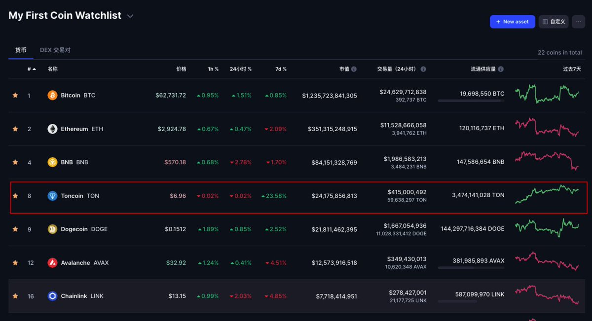Click the 过去7天 column header
592x321 pixels.
[x=572, y=69]
